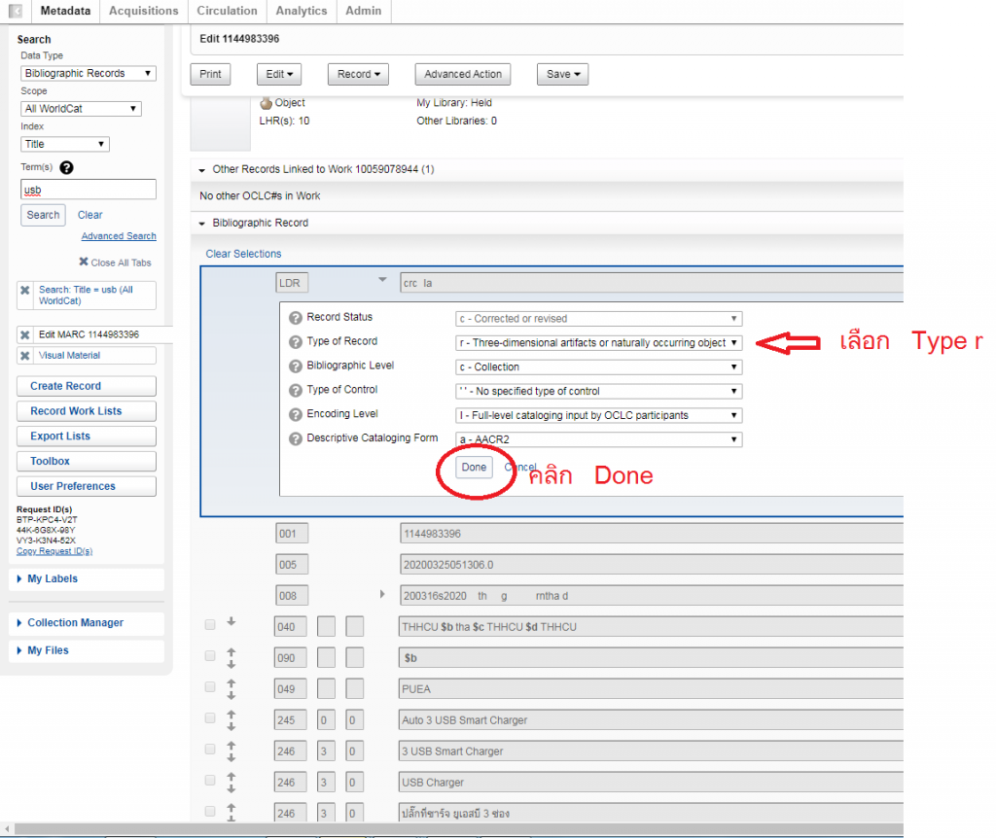996x838 pixels.
Task: Switch to the Analytics tab
Action: pyautogui.click(x=302, y=11)
